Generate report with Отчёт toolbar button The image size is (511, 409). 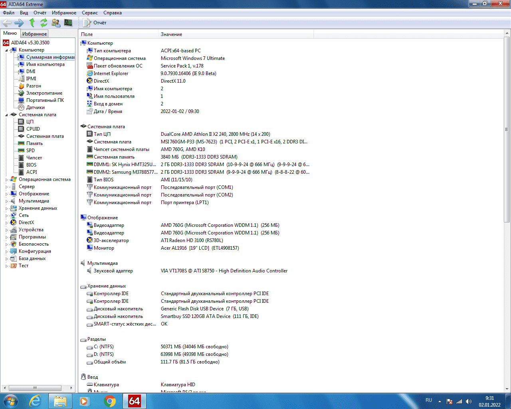click(95, 23)
